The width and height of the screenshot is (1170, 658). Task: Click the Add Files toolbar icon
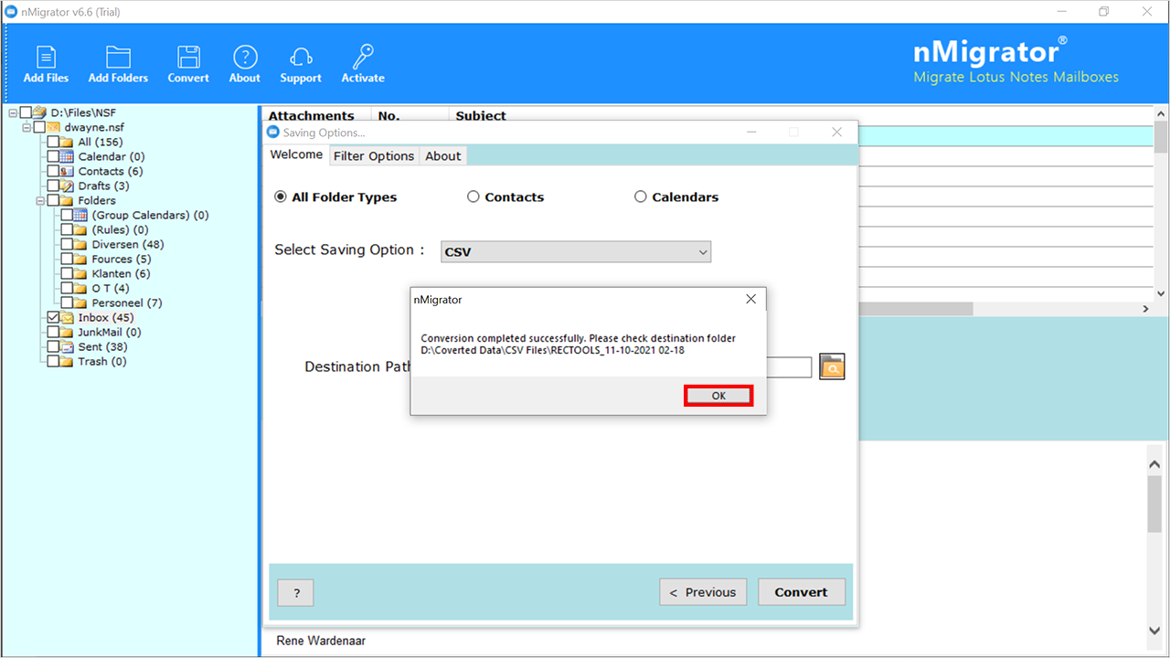(x=46, y=64)
